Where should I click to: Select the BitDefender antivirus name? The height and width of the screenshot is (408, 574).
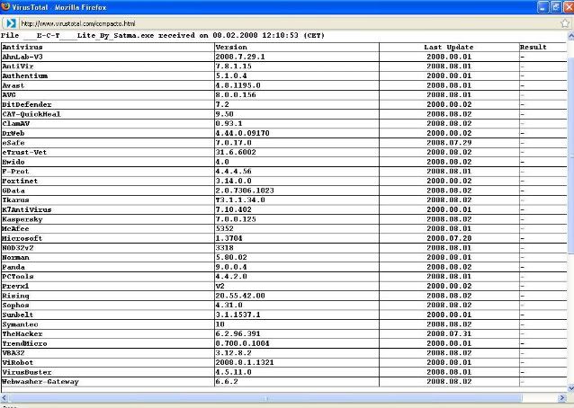(27, 104)
